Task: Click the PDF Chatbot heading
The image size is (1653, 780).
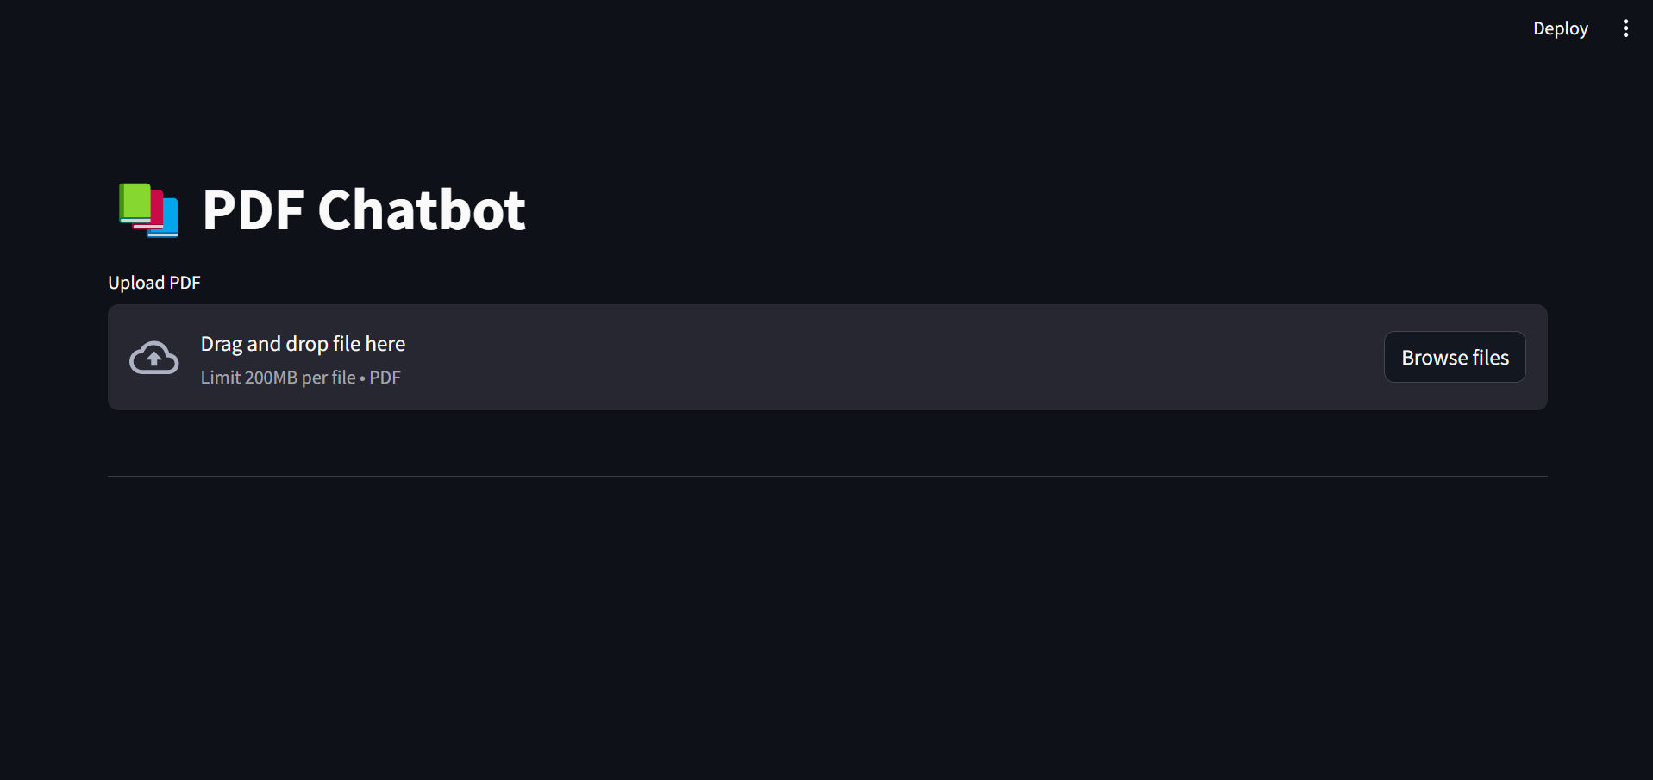Action: click(363, 210)
